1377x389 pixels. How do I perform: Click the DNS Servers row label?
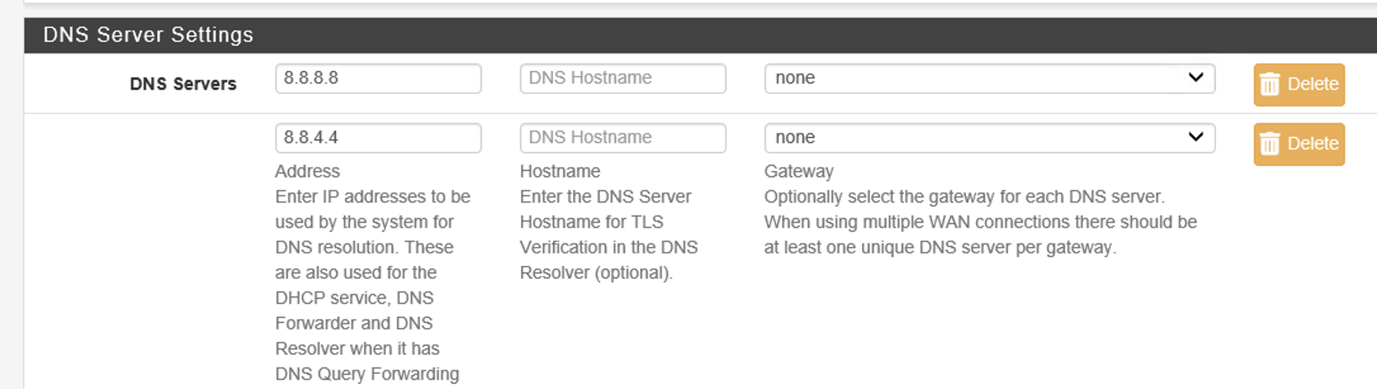tap(183, 84)
